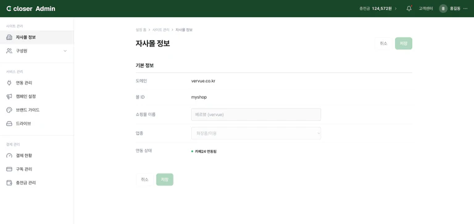Click the top 저장 button
474x224 pixels.
[x=404, y=44]
